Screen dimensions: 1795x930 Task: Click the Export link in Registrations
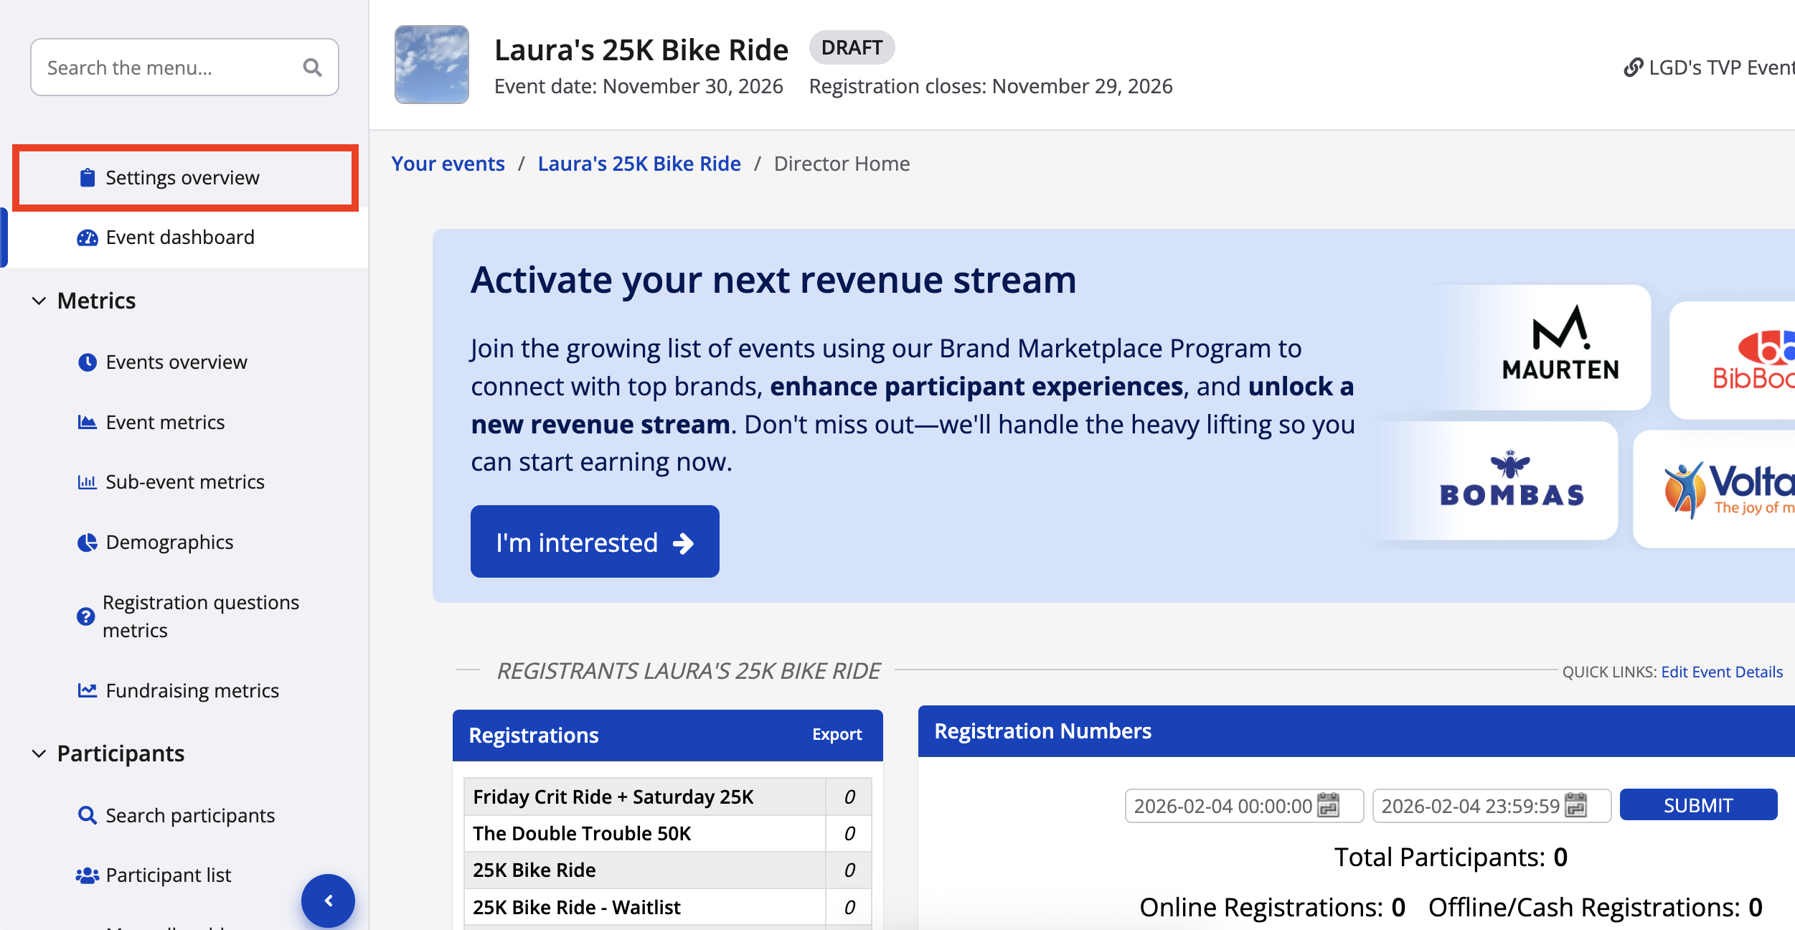pos(837,735)
